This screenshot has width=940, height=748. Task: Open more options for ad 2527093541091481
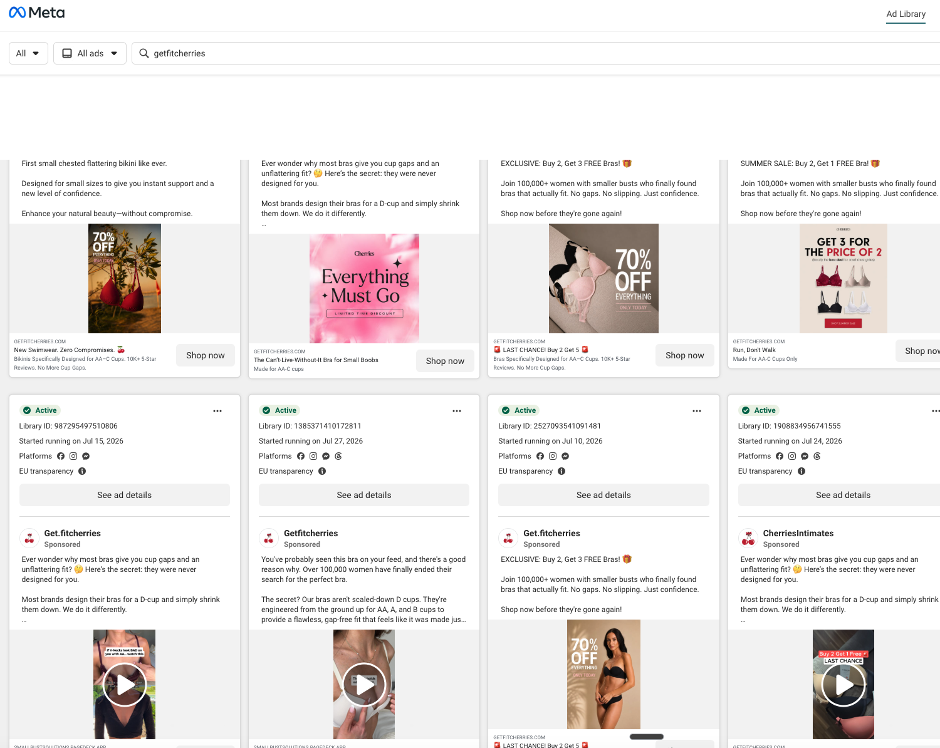697,411
